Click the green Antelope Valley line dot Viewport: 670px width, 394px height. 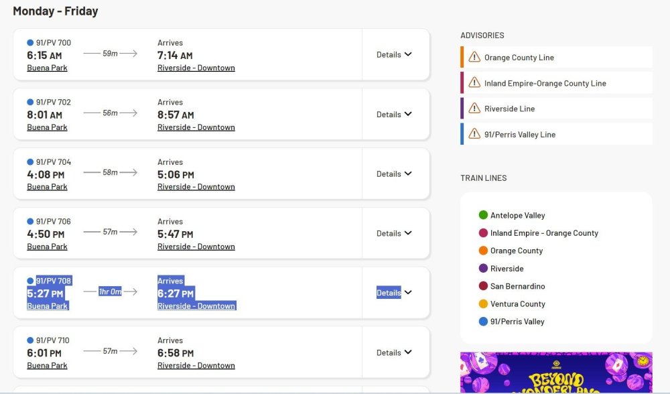483,215
